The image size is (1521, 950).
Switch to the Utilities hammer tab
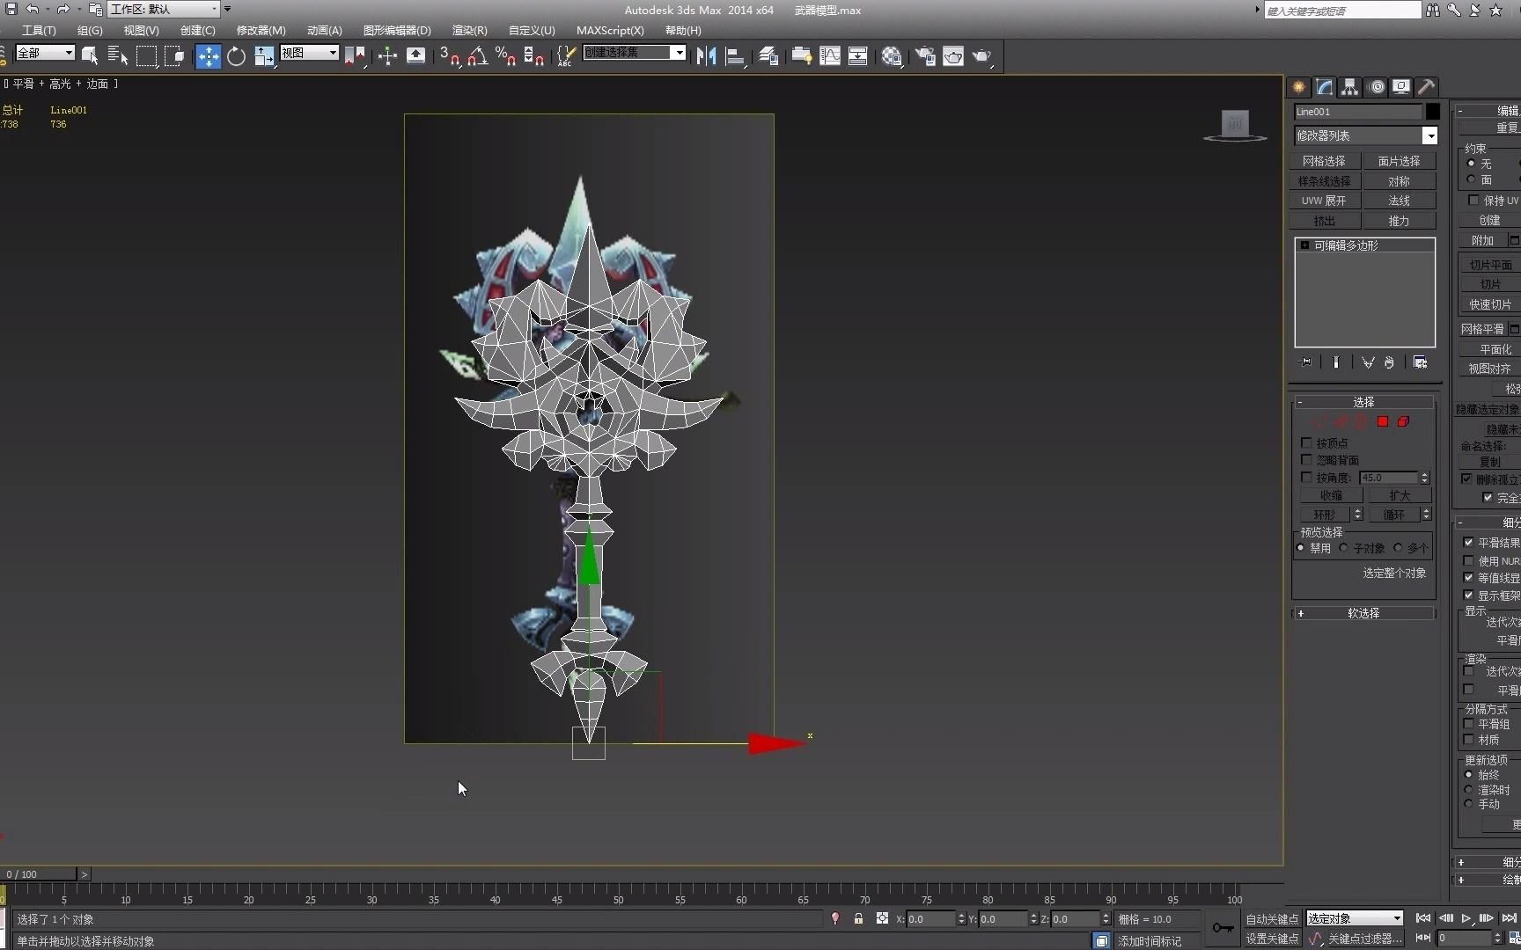1427,87
